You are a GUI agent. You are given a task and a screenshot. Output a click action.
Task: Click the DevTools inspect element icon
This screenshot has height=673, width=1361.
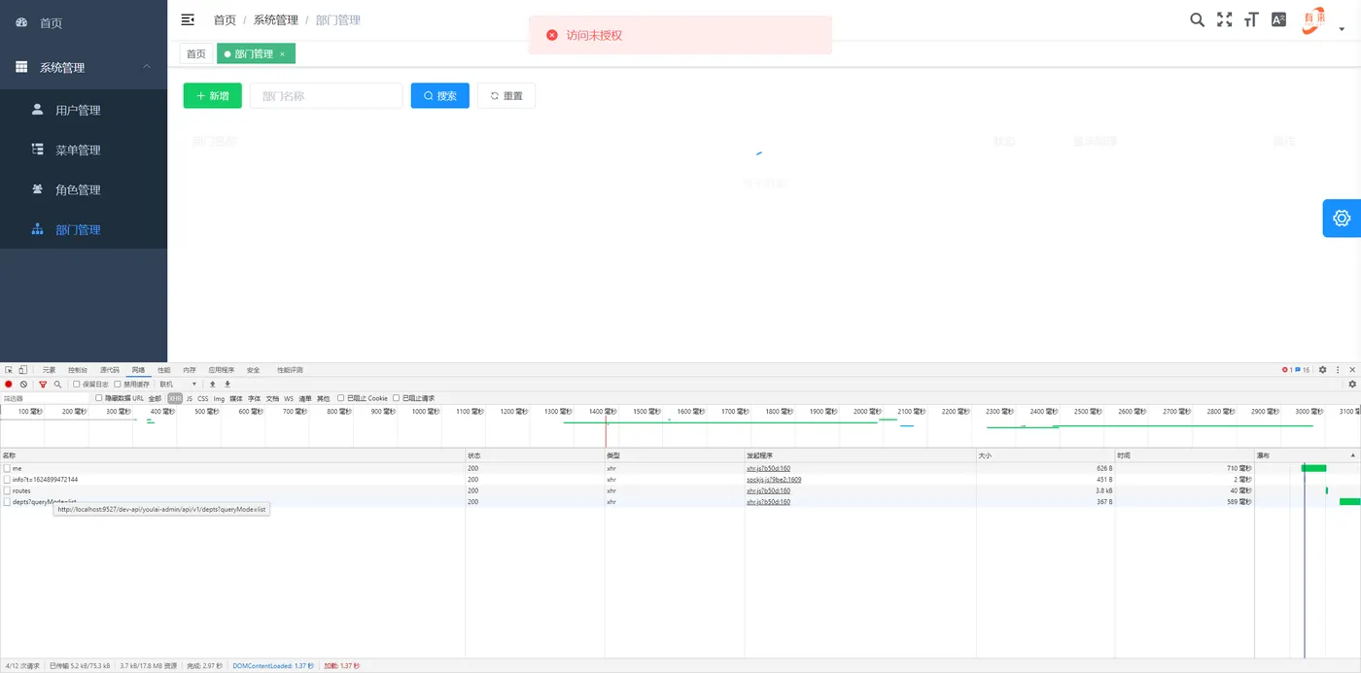pos(9,370)
